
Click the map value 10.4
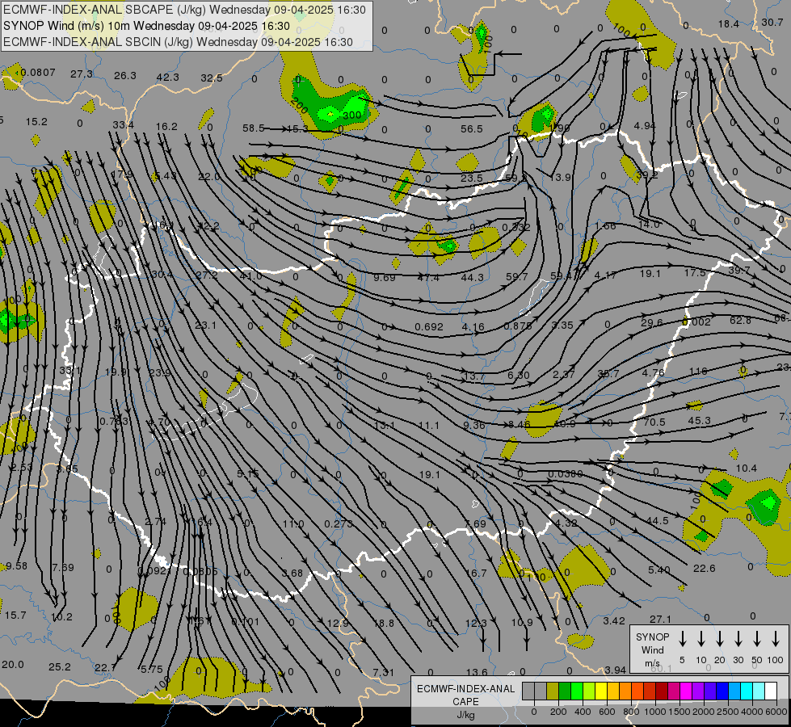746,469
